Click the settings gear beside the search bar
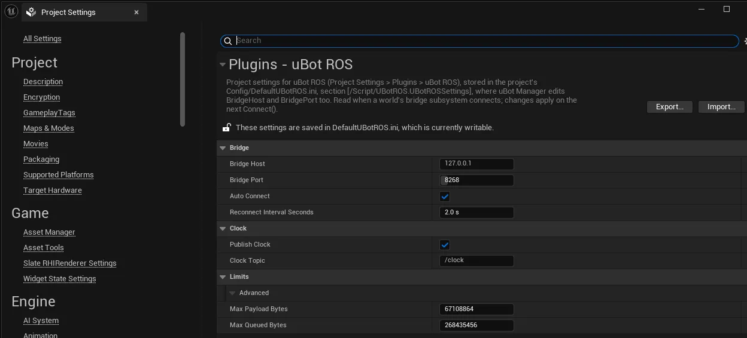747x338 pixels. (x=745, y=41)
